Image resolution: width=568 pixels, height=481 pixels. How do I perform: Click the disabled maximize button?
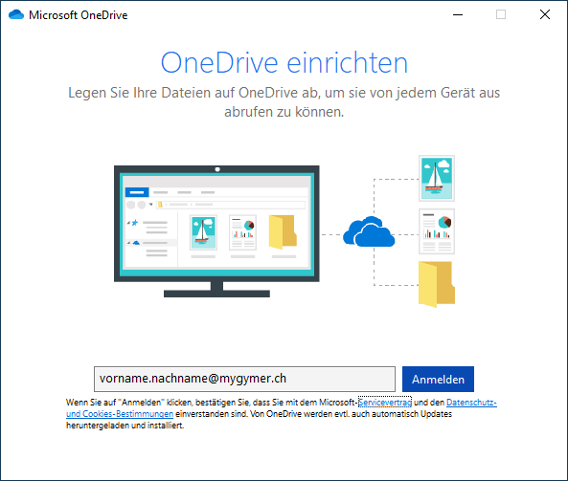(501, 15)
